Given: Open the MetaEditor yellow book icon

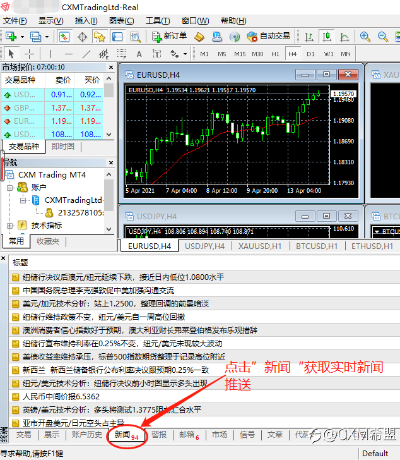Looking at the screenshot, I should (x=199, y=37).
